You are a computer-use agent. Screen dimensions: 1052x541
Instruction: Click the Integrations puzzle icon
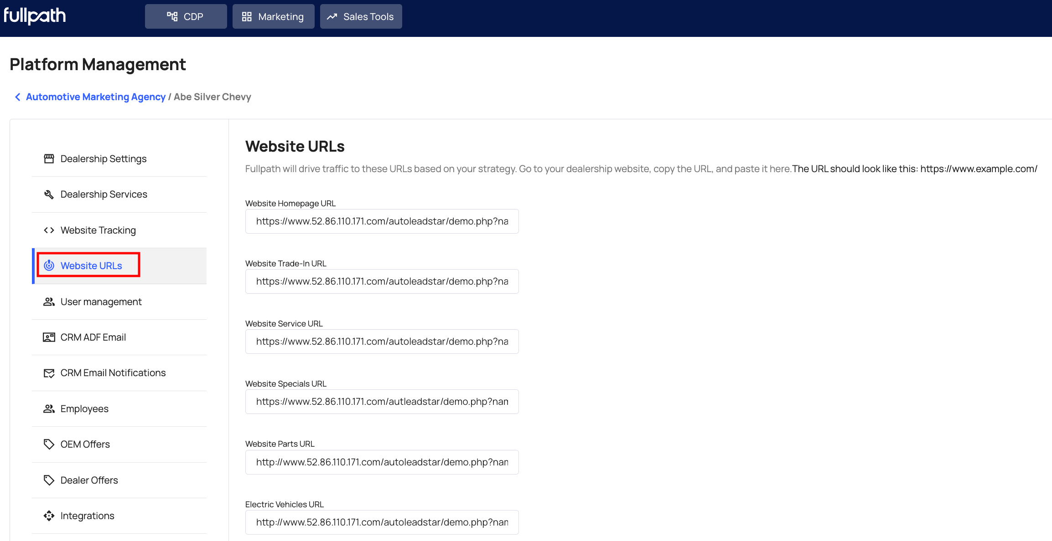point(49,515)
